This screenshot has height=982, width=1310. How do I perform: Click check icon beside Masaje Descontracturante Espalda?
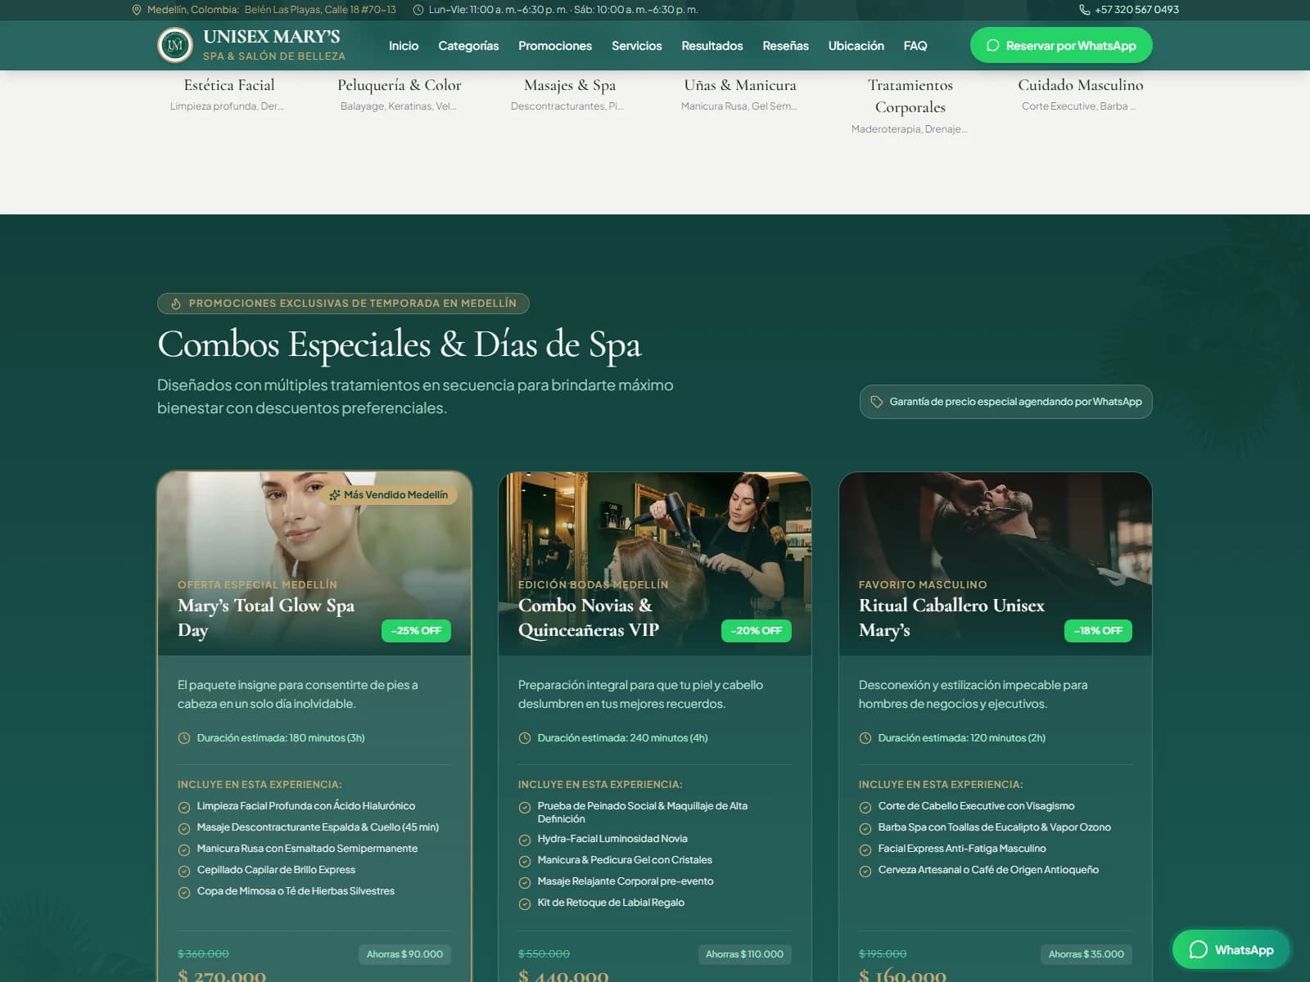pyautogui.click(x=184, y=829)
